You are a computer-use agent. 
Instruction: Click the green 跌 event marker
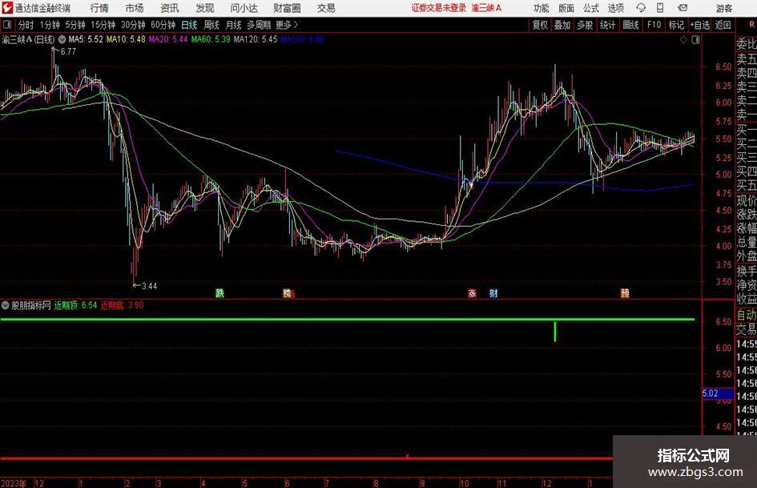(219, 292)
